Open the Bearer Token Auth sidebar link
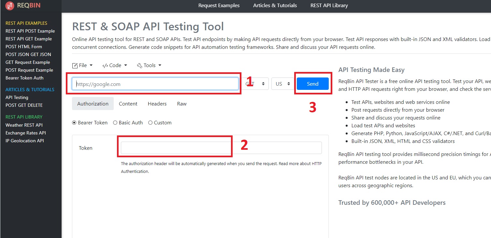Image resolution: width=491 pixels, height=238 pixels. pos(24,78)
